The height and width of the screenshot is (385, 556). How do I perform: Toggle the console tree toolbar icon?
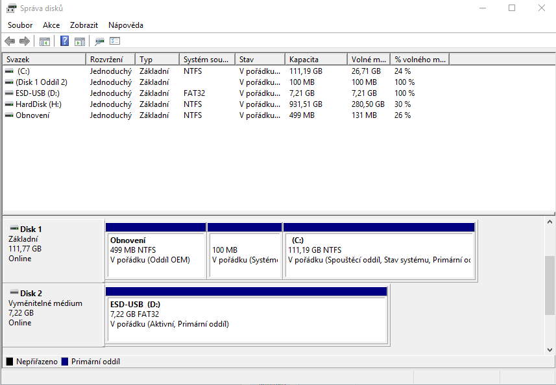pos(45,41)
